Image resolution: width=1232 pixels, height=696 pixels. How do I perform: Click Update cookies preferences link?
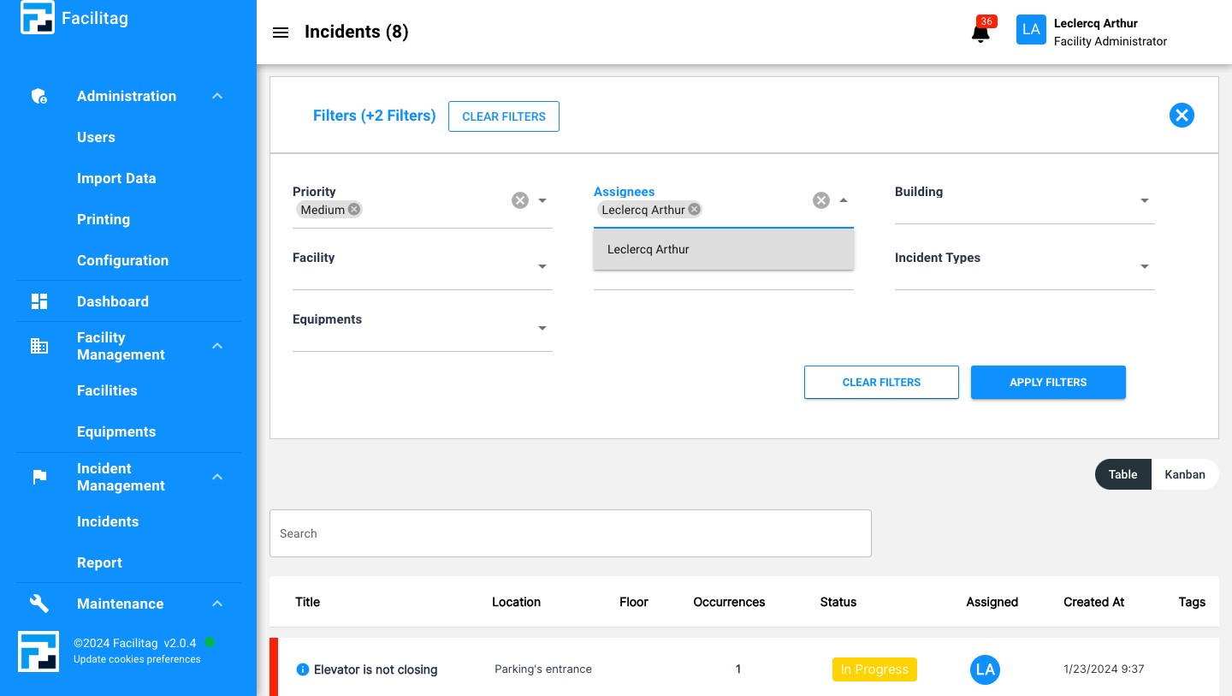(x=136, y=659)
